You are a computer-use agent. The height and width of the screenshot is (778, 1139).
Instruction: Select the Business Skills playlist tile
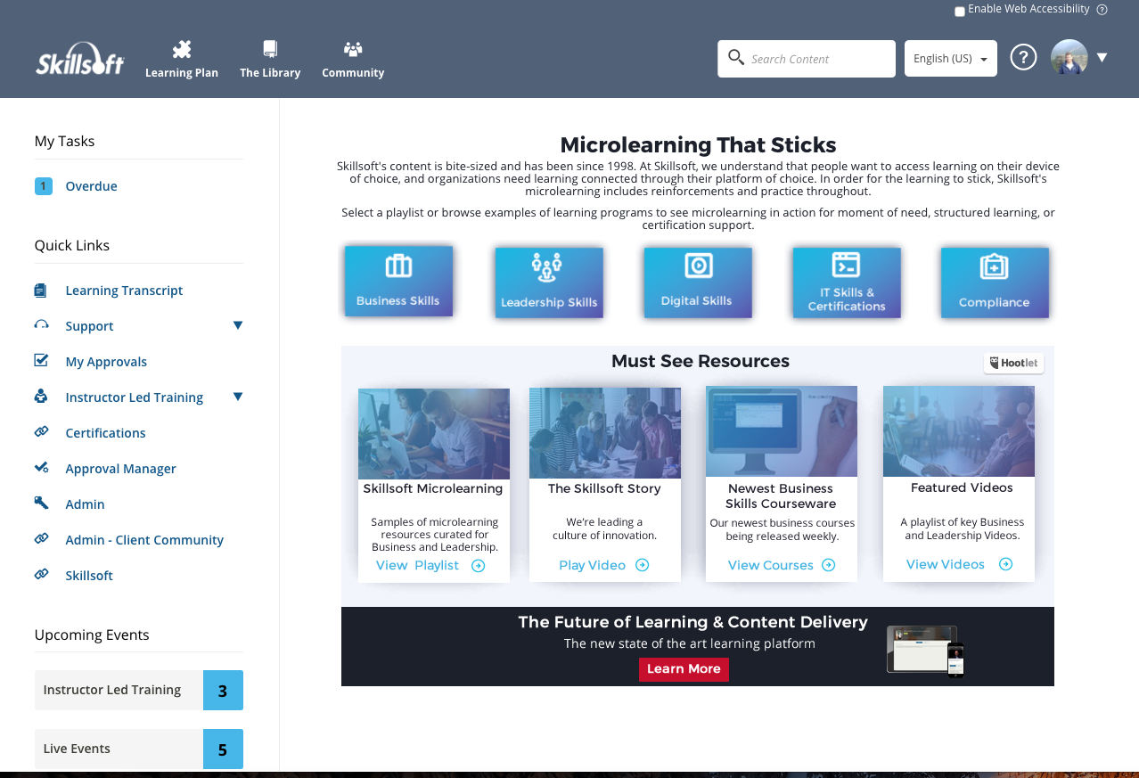pos(397,280)
